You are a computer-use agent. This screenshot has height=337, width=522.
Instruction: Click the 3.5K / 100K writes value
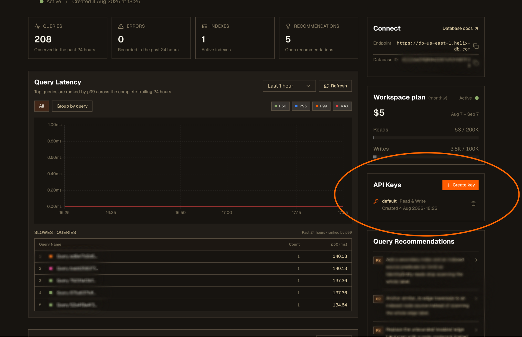(464, 149)
